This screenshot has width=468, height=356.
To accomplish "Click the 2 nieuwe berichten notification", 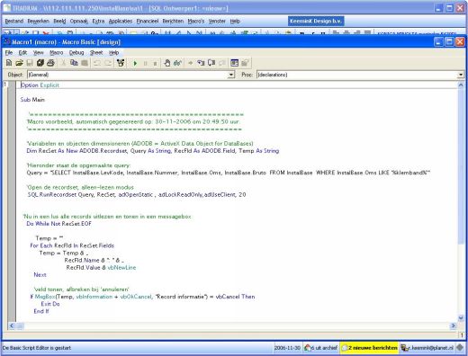I will pos(370,348).
